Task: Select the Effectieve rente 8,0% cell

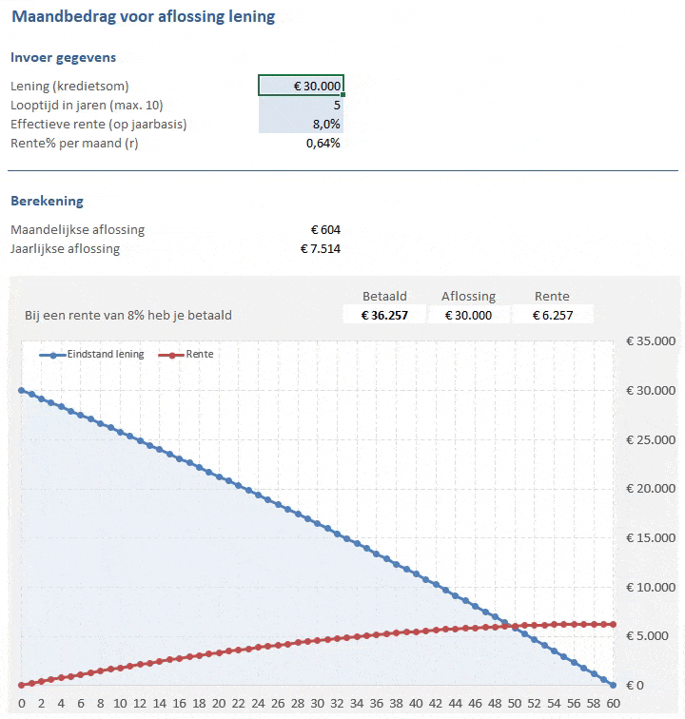Action: click(301, 125)
